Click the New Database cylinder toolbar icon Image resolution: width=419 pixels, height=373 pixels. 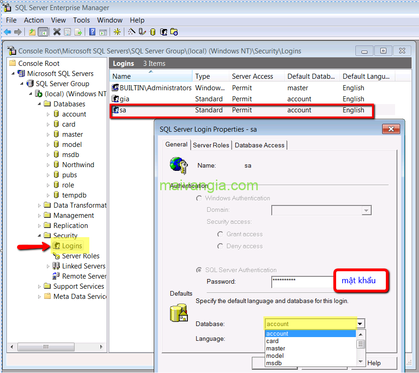(x=153, y=32)
